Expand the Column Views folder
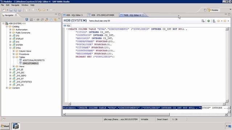Viewport: 232px width, 130px height. click(x=14, y=51)
